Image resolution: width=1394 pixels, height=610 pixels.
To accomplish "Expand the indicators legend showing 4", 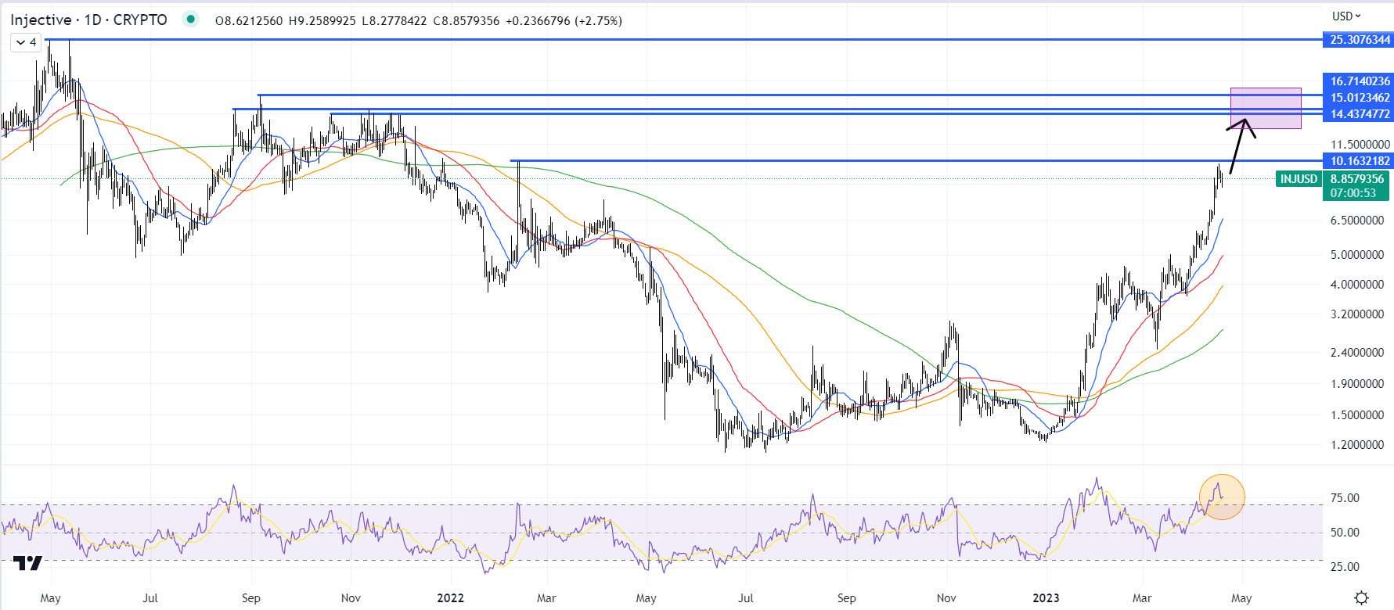I will (26, 42).
